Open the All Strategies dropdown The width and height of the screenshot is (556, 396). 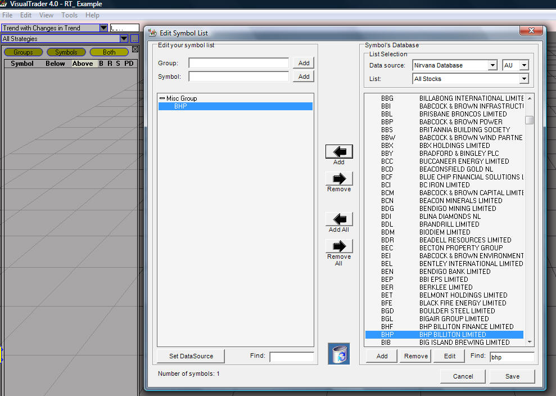coord(124,39)
